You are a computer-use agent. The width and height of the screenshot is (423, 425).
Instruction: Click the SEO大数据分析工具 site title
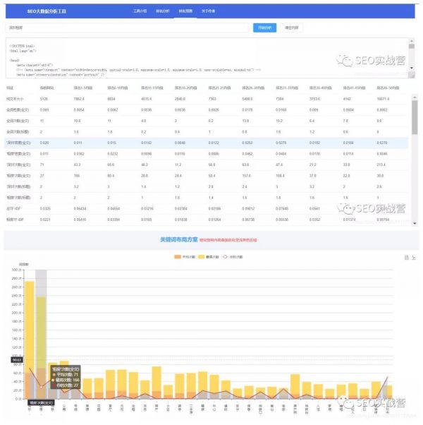47,12
